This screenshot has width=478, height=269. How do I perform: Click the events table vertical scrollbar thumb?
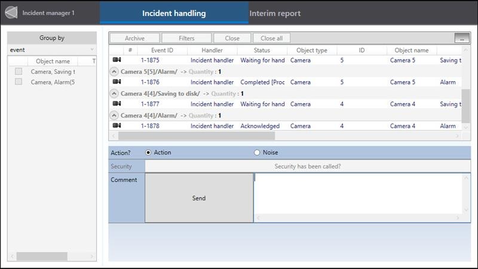465,106
